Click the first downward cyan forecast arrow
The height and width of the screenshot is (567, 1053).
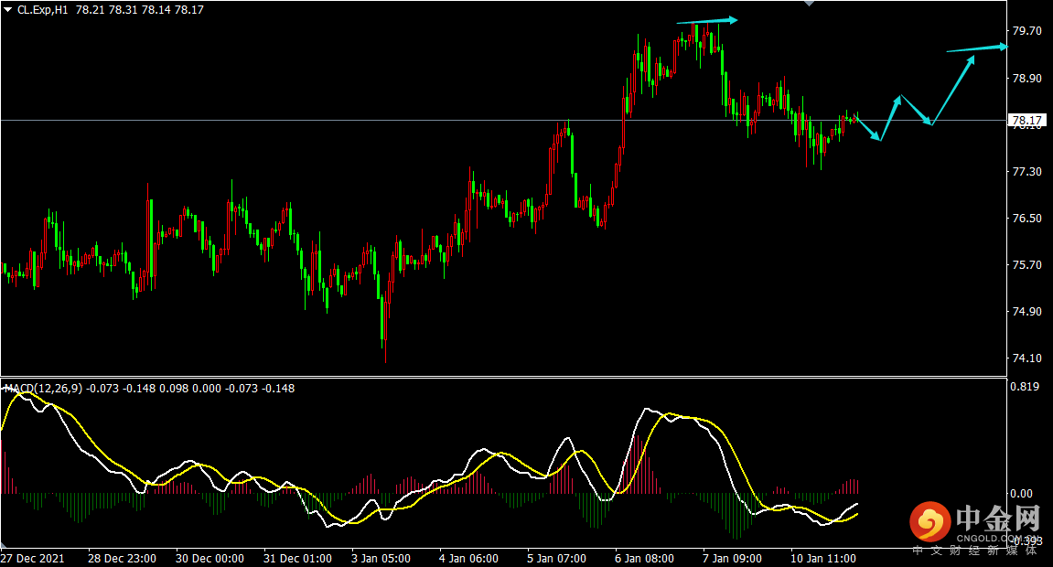869,129
